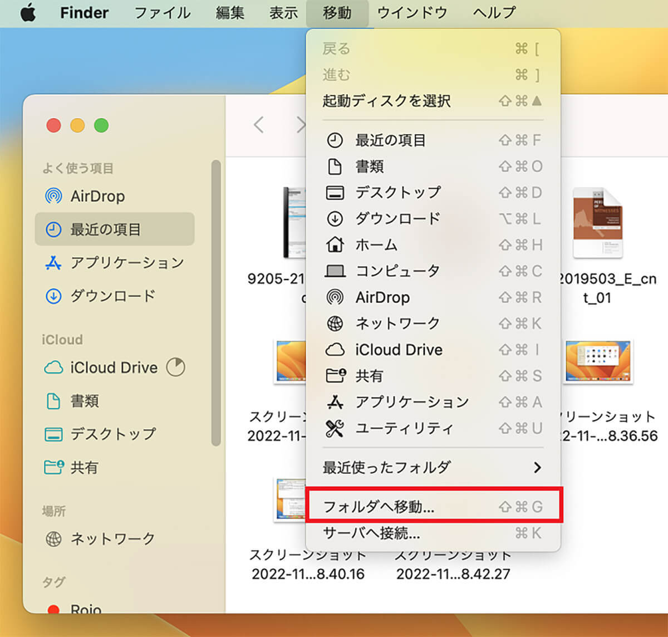Select AirDrop label in Finder sidebar
This screenshot has width=668, height=637.
(97, 196)
